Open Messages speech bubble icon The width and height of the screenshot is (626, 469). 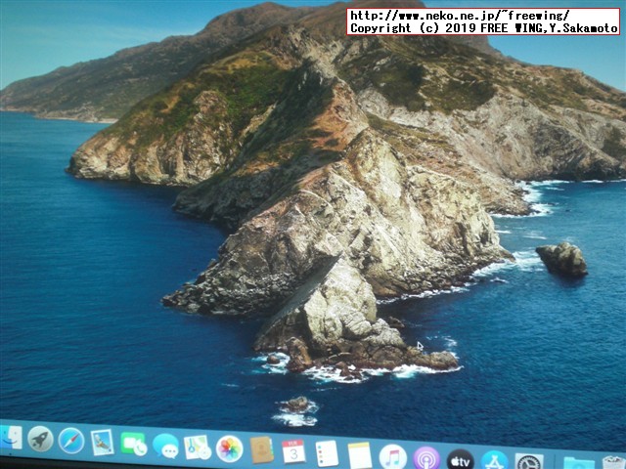(x=165, y=446)
